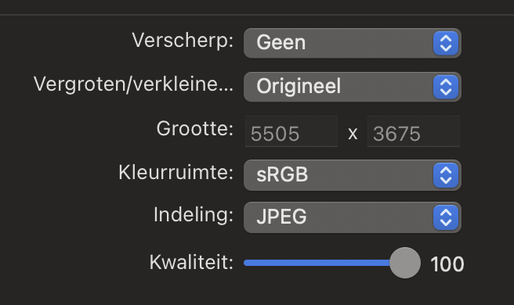This screenshot has width=514, height=305.
Task: Open the Kleurruimte dropdown showing sRGB
Action: (353, 175)
